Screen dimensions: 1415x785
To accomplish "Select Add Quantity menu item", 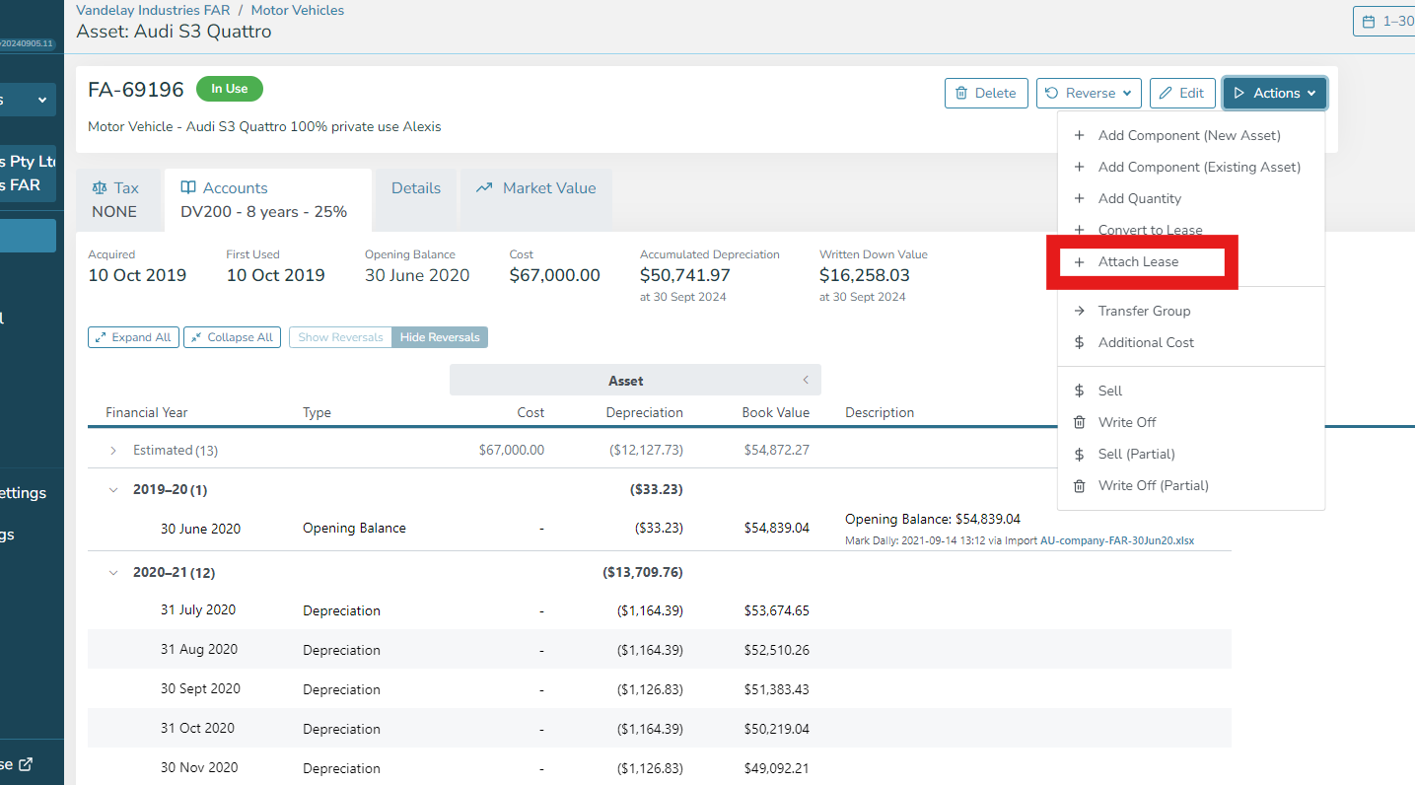I will pyautogui.click(x=1191, y=198).
